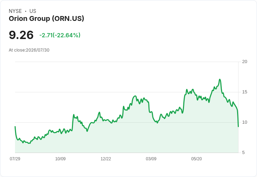This screenshot has width=257, height=177.
Task: Click the 07/29 x-axis date label
Action: [x=15, y=159]
